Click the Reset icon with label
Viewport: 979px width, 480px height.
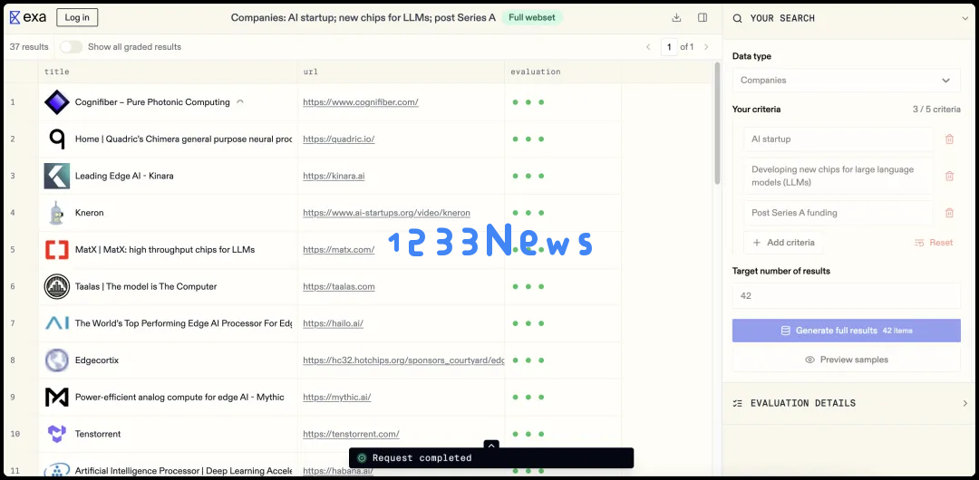pyautogui.click(x=934, y=243)
